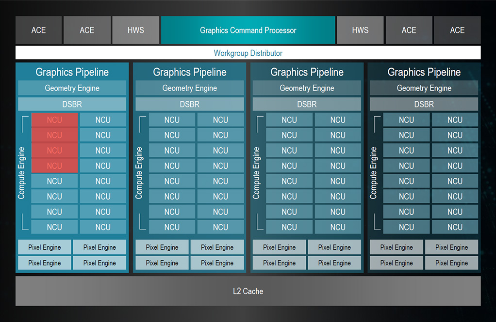The width and height of the screenshot is (496, 322).
Task: Select top-left NCU in the second pipeline
Action: tap(172, 120)
